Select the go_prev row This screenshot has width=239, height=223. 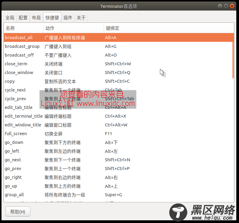119,169
